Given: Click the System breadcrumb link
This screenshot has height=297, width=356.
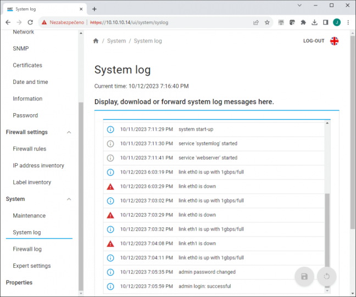Looking at the screenshot, I should click(116, 41).
